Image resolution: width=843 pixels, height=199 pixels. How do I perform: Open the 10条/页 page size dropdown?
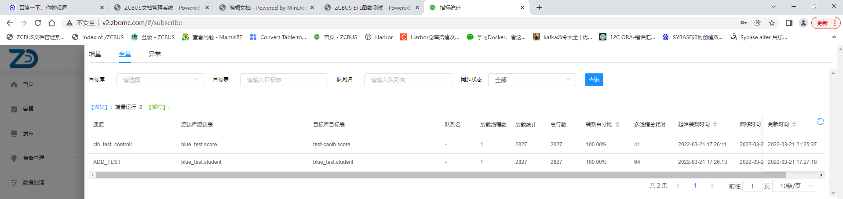[794, 186]
